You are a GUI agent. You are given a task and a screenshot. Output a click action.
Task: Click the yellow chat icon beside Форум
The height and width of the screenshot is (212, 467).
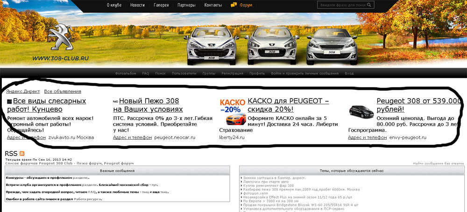click(x=234, y=5)
